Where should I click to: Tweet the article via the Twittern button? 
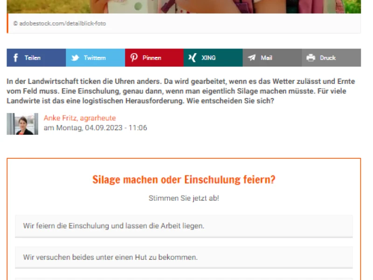[x=95, y=58]
